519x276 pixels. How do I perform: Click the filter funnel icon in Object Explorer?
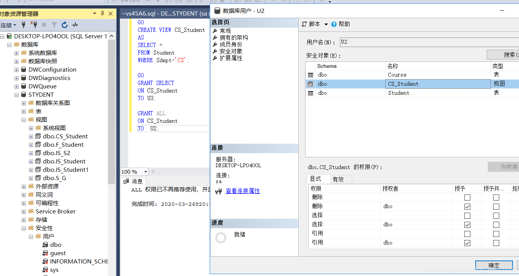54,25
